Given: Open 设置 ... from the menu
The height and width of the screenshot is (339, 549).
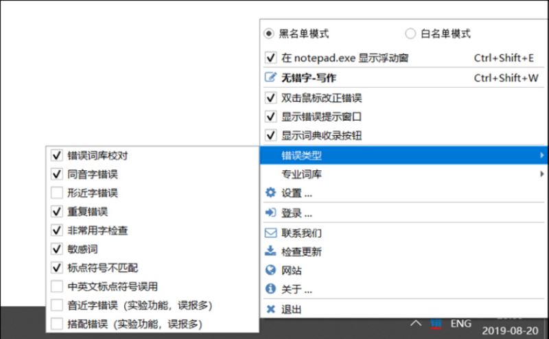Looking at the screenshot, I should 403,193.
